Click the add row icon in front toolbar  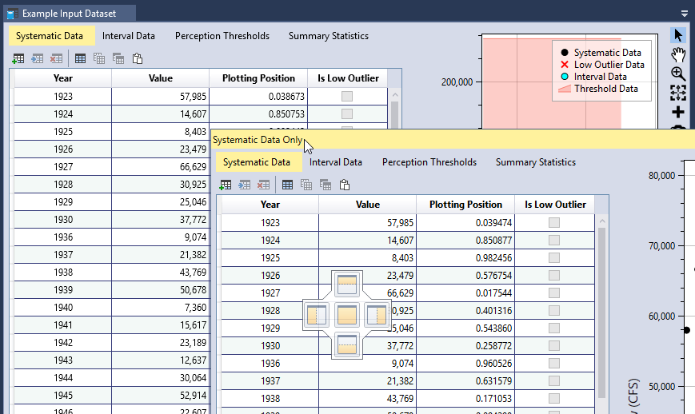[x=226, y=185]
